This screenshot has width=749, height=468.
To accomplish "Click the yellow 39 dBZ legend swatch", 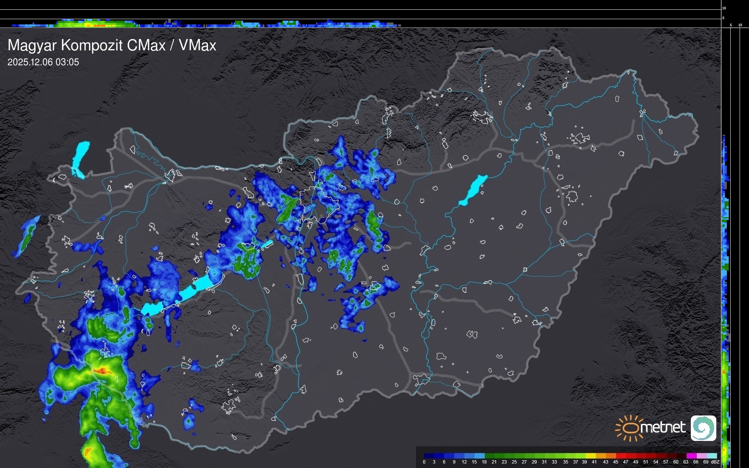I will (x=591, y=456).
